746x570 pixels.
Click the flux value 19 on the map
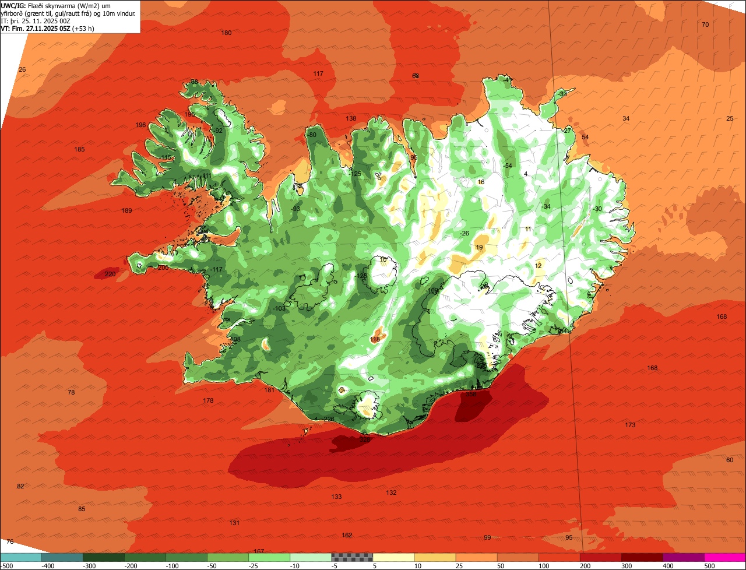click(479, 247)
